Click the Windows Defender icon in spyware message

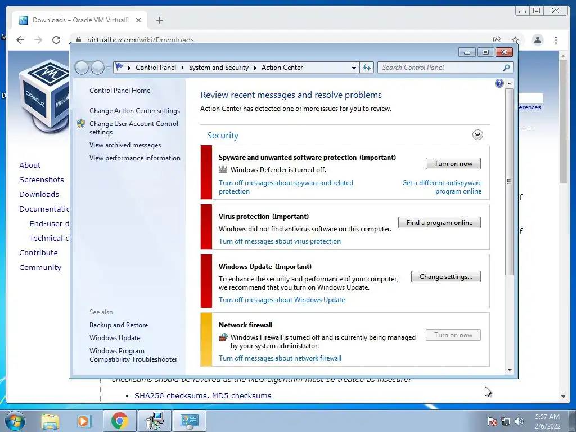click(x=223, y=169)
